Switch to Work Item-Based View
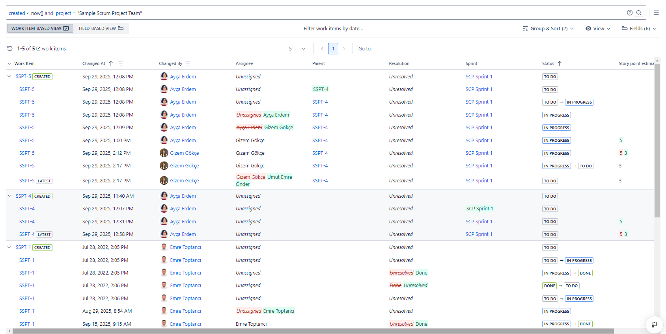This screenshot has height=334, width=666. (x=40, y=28)
